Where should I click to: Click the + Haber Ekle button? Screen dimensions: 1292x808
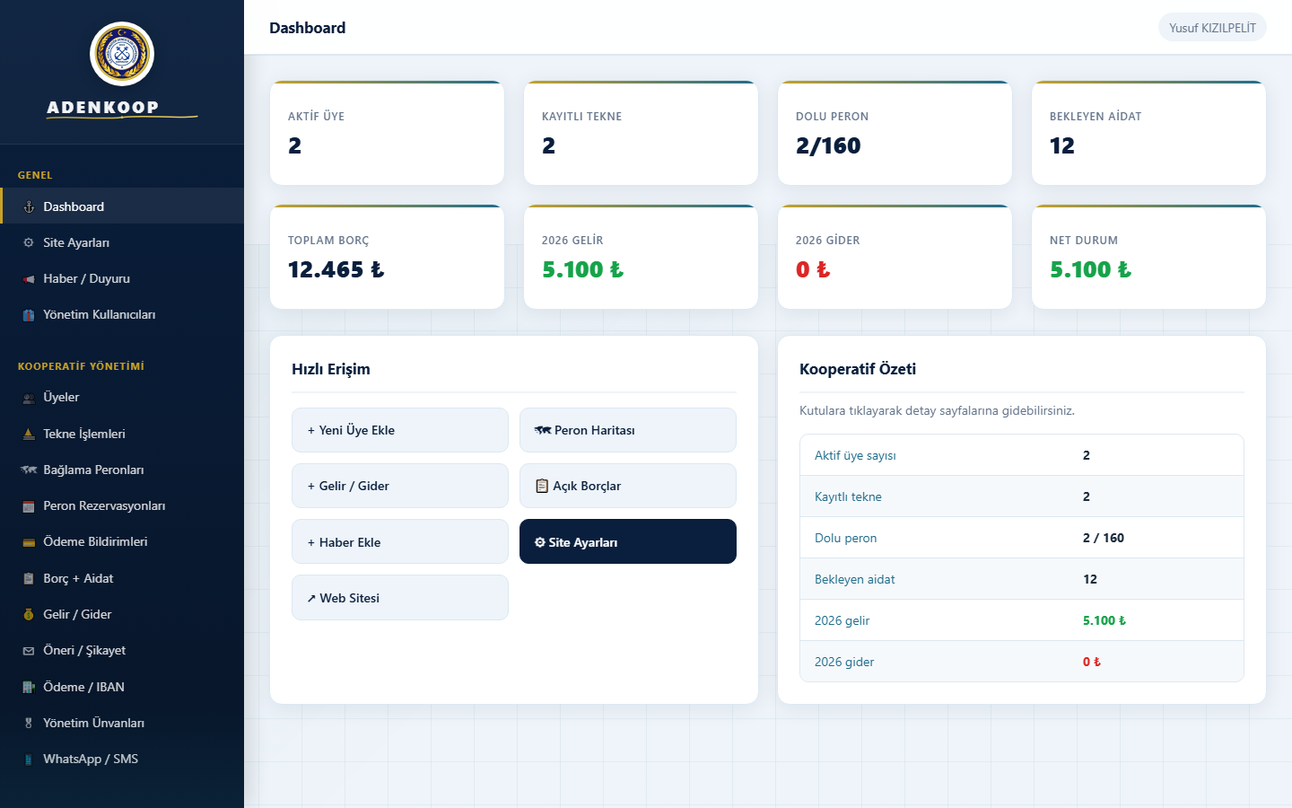[x=400, y=541]
